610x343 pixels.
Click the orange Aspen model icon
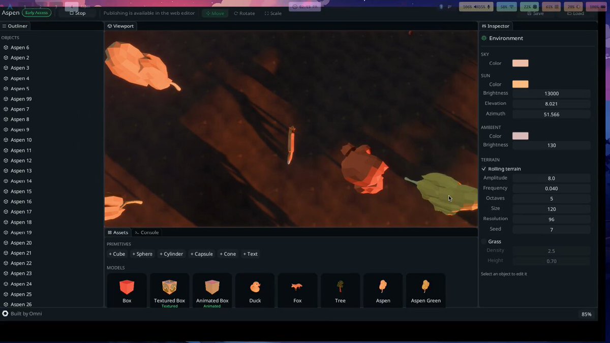coord(383,287)
